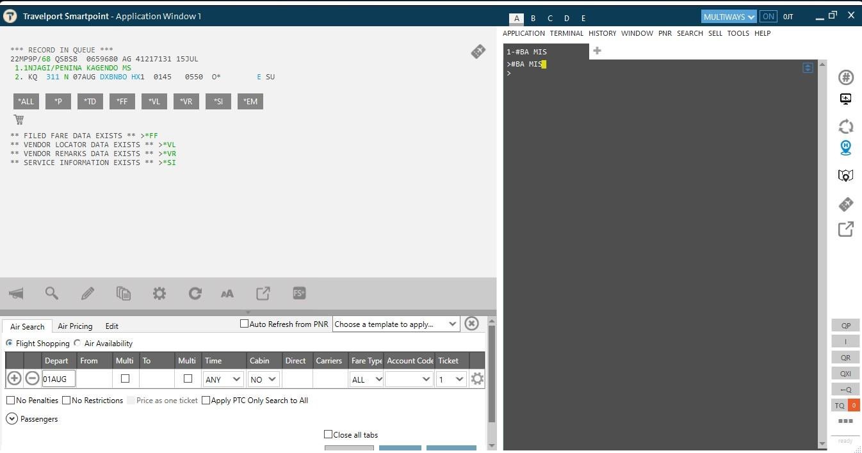862x453 pixels.
Task: Open the magnifier search tool in PNR toolbar
Action: (x=52, y=294)
